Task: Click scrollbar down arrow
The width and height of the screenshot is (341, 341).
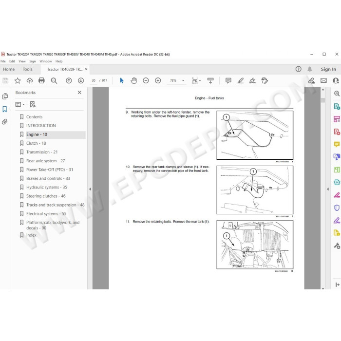Action: pos(323,288)
